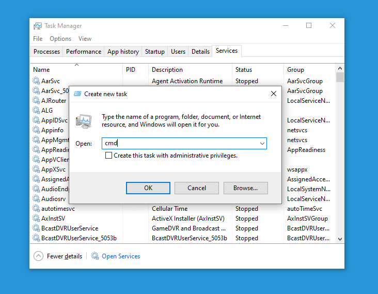This screenshot has height=294, width=378.
Task: Minimize the Task Manager window
Action: point(286,25)
